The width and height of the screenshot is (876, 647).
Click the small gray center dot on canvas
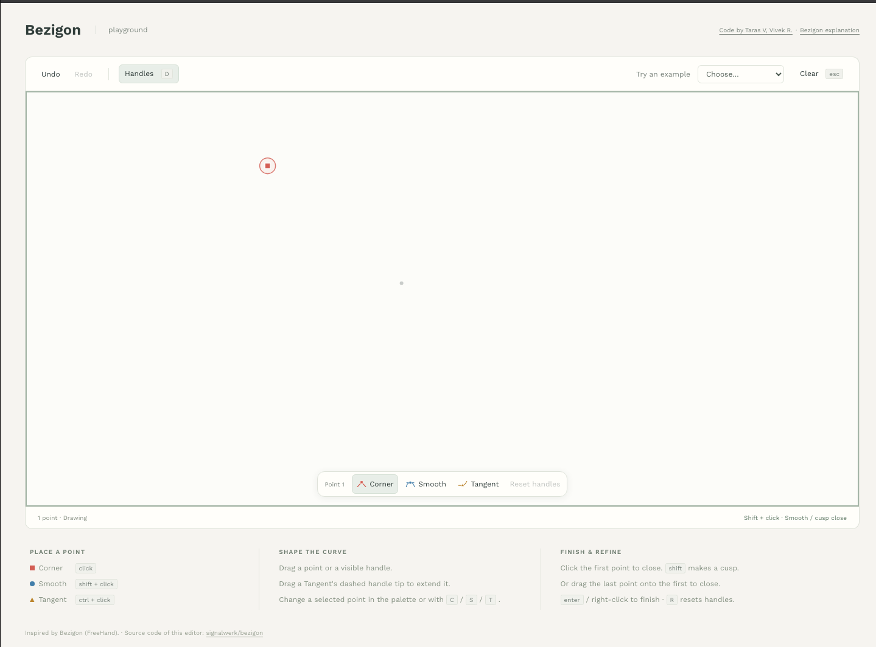401,283
